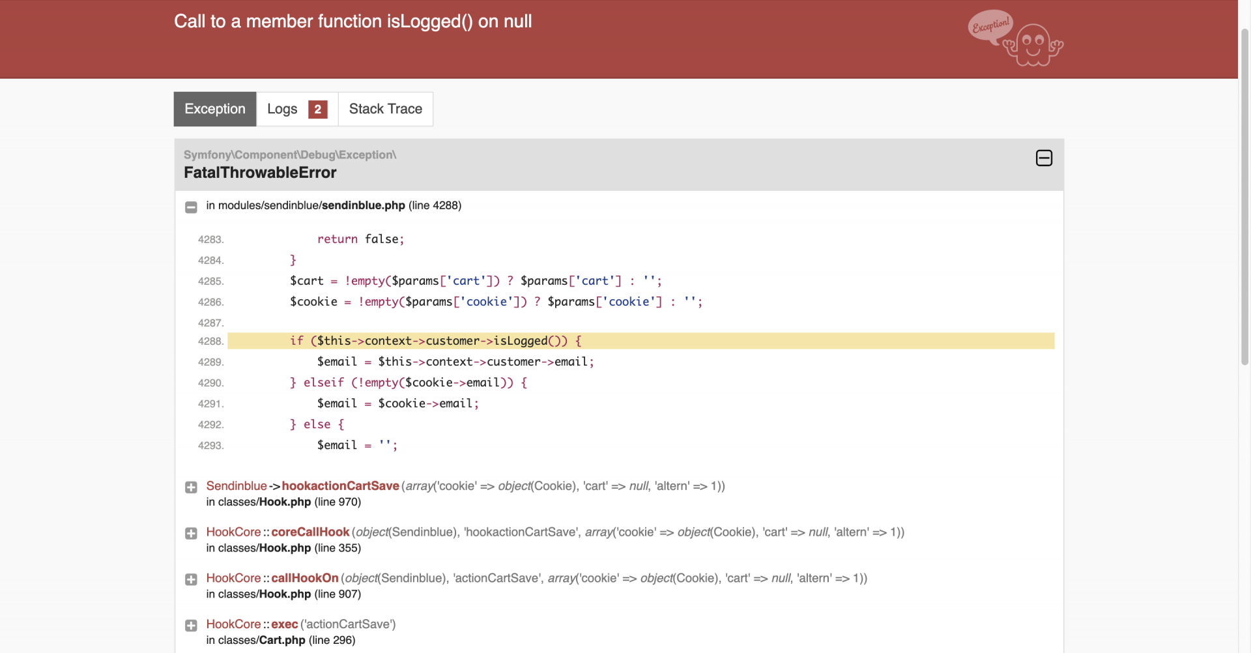Collapse the sendinblue.php line 4288 code excerpt

(x=191, y=207)
